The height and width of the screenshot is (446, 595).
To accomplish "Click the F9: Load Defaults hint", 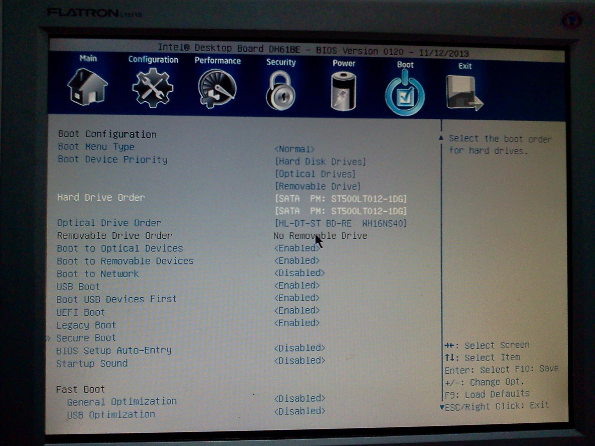I will tap(487, 394).
